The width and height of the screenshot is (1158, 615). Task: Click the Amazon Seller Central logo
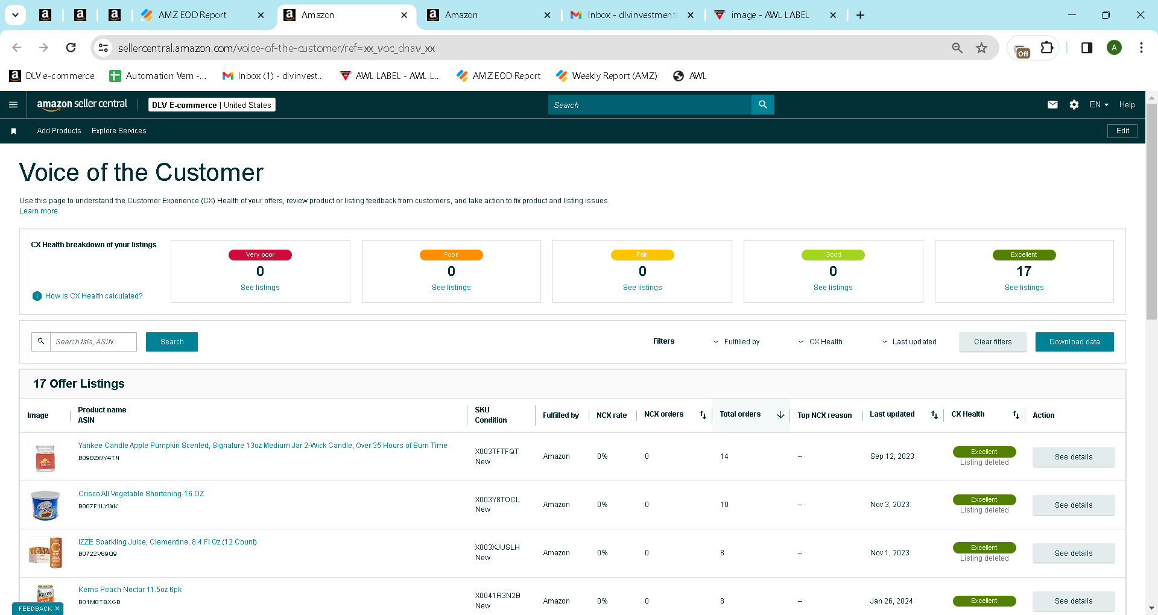82,104
